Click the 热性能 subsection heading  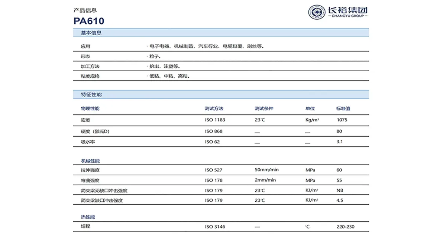click(88, 217)
